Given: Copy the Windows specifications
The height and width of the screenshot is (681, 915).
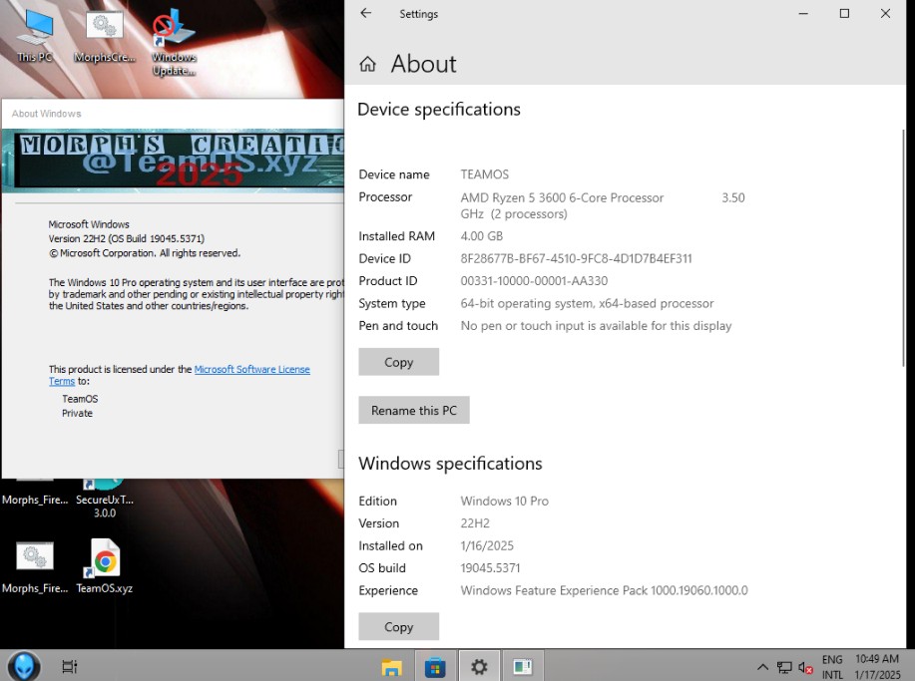Looking at the screenshot, I should pos(398,627).
